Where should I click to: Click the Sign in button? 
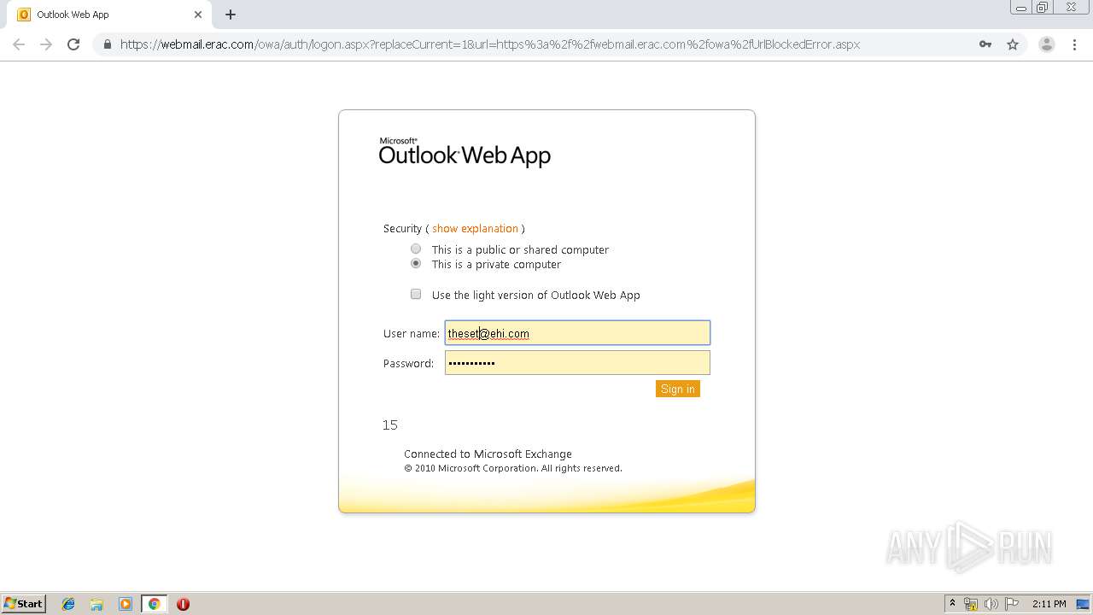click(678, 389)
